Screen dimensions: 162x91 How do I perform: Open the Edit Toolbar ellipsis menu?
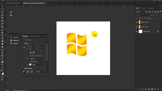point(2,67)
